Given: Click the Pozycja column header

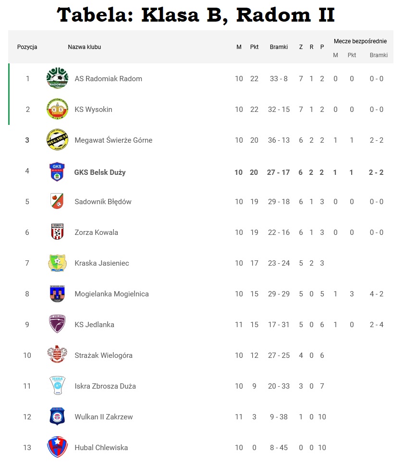Looking at the screenshot, I should pos(27,47).
